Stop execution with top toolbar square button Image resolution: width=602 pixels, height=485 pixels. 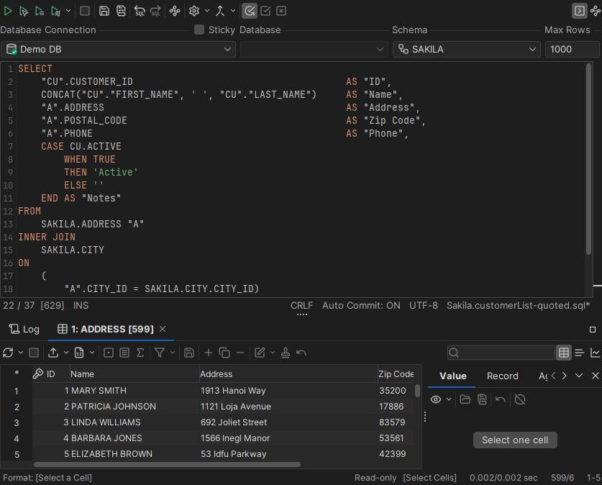[x=85, y=11]
